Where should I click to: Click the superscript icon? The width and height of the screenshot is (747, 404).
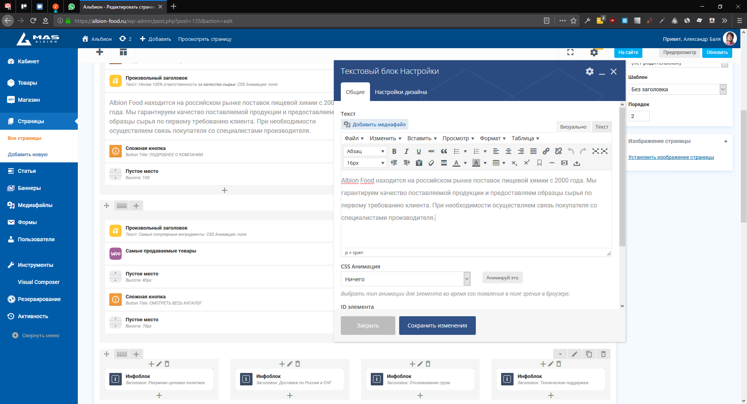(527, 163)
